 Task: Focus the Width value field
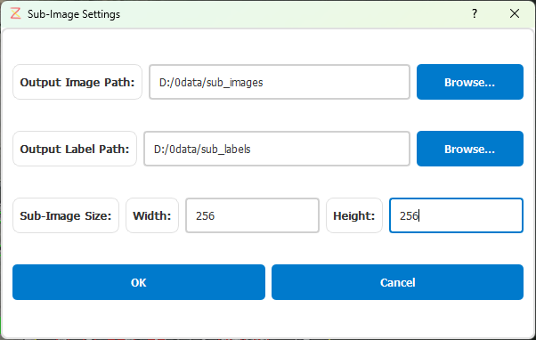(x=252, y=215)
